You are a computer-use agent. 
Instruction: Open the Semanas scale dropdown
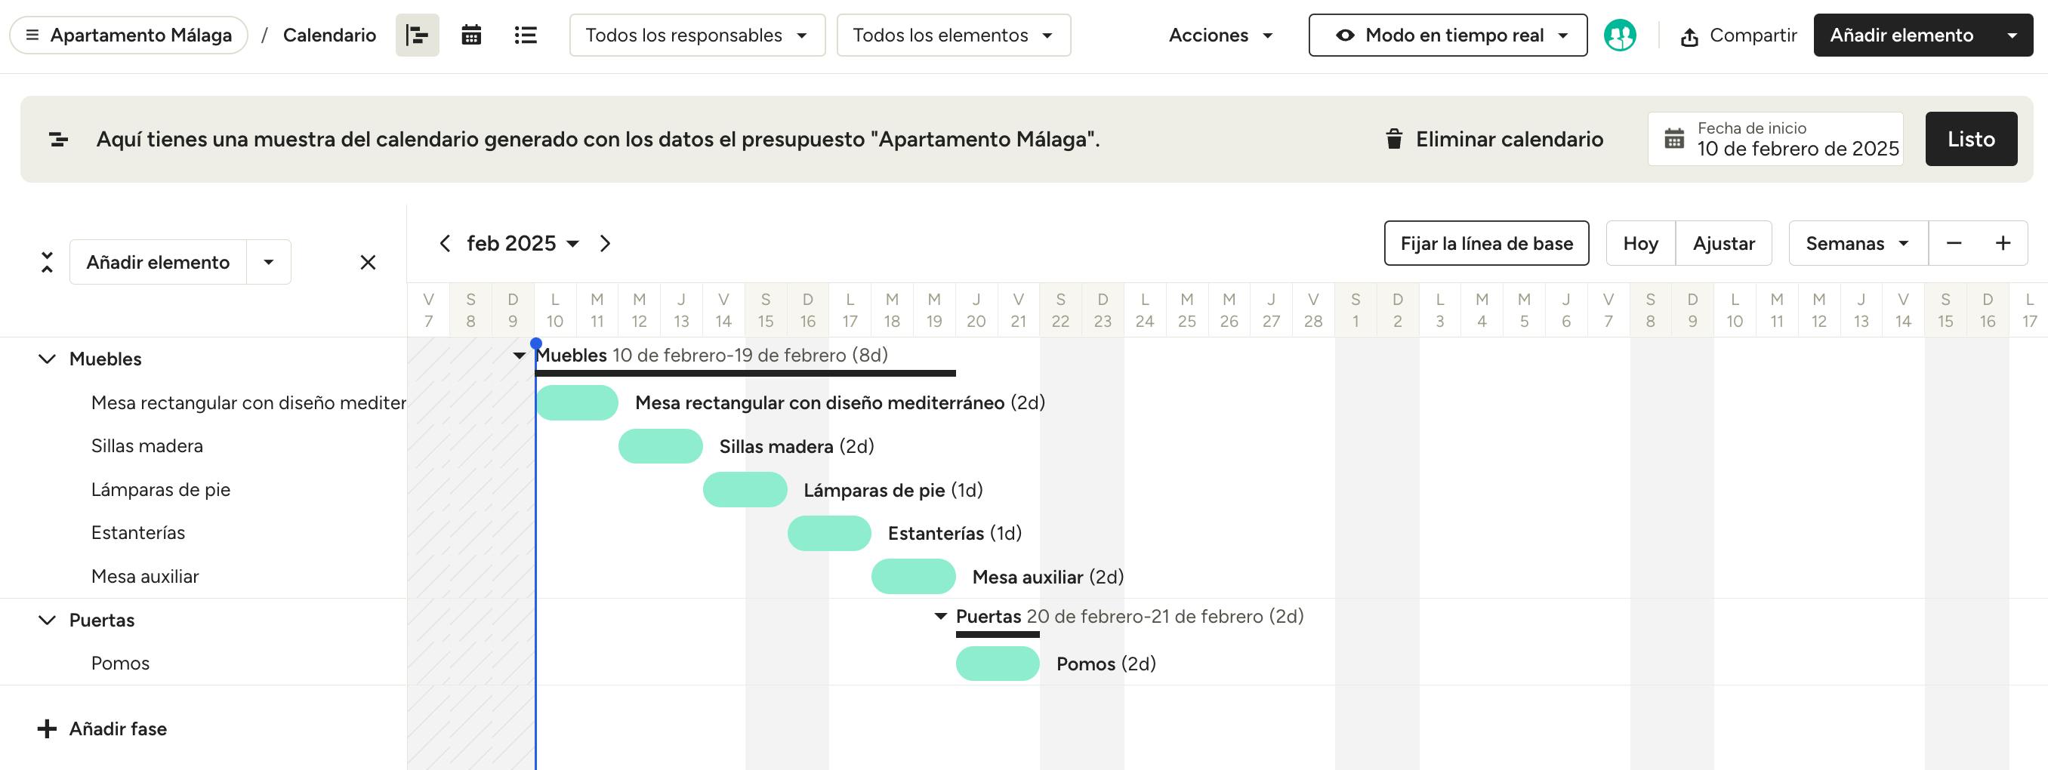pos(1857,243)
